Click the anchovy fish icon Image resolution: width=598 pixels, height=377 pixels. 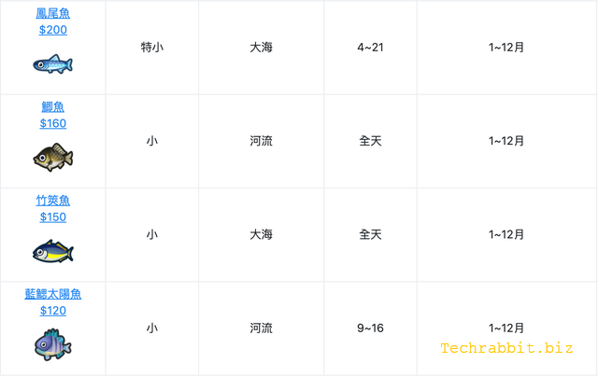click(52, 64)
